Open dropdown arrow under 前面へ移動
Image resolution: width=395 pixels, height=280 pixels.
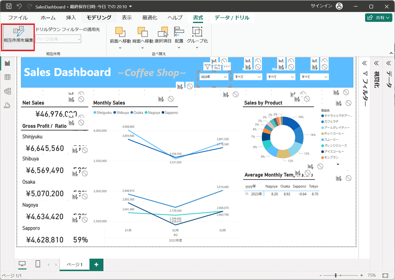(120, 48)
